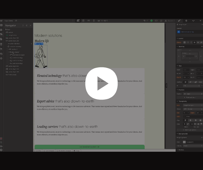Open the Style panel brush tab
This screenshot has height=170, width=203.
[x=179, y=21]
